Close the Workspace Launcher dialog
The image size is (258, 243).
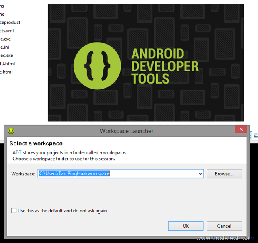click(241, 129)
